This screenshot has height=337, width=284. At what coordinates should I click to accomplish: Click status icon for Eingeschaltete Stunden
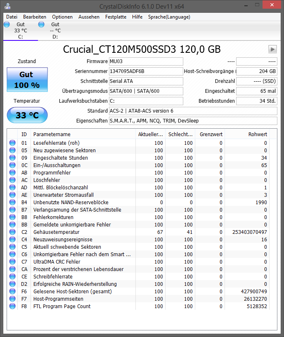click(x=12, y=158)
